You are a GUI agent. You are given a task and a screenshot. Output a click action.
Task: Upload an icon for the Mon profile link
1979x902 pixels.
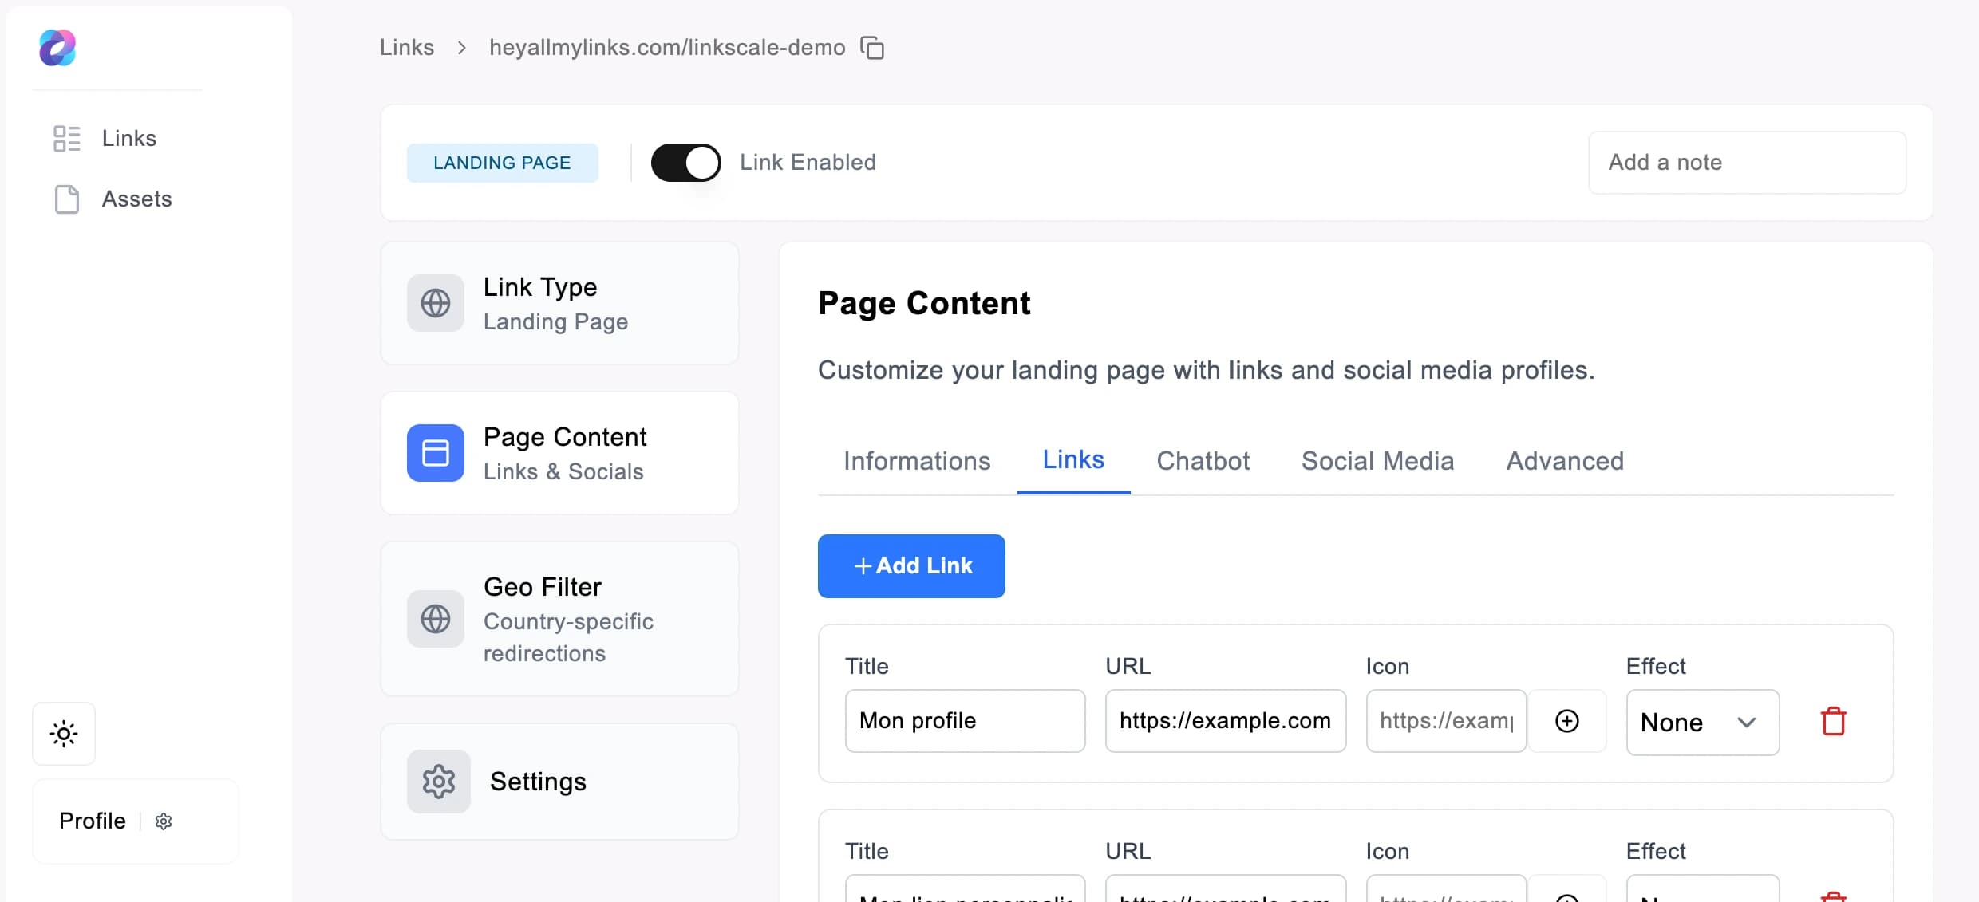pyautogui.click(x=1567, y=721)
